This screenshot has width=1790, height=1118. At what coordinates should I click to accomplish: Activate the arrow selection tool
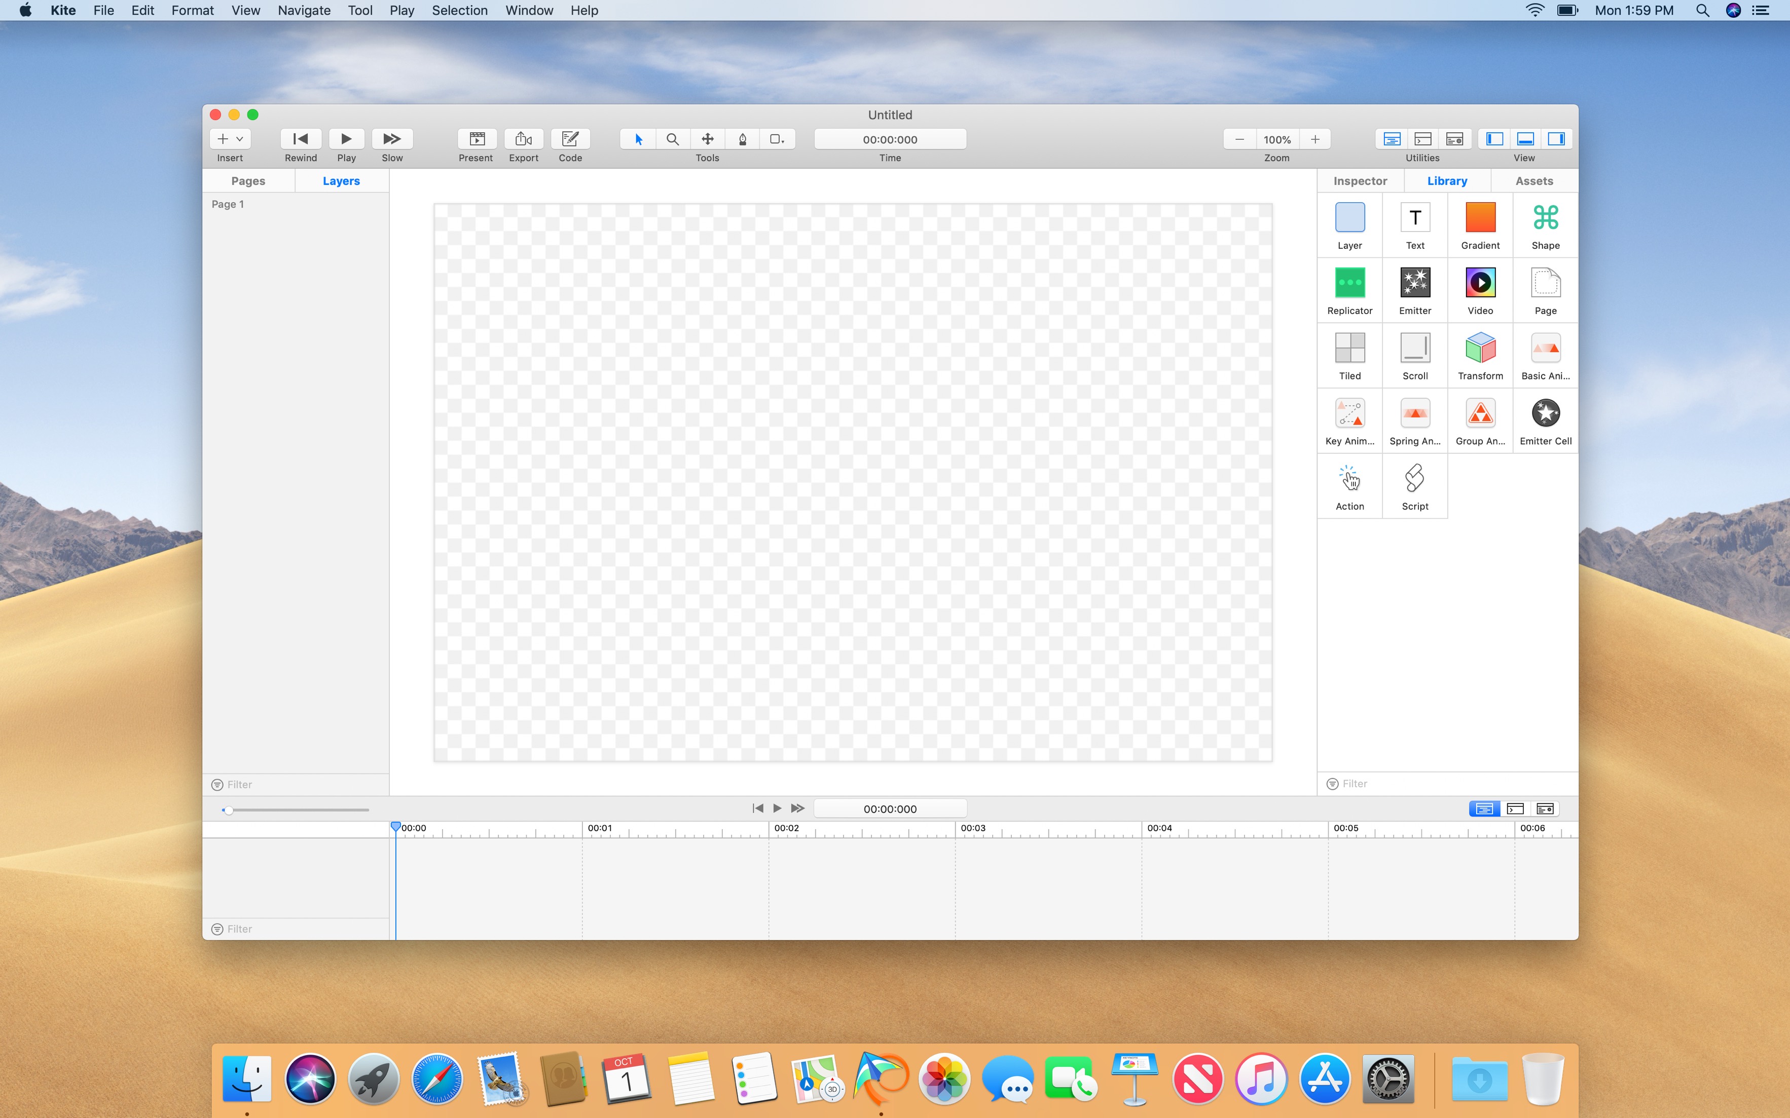(x=638, y=139)
